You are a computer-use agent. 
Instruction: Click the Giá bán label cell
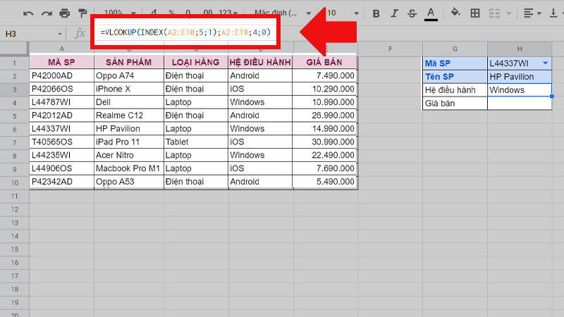455,104
